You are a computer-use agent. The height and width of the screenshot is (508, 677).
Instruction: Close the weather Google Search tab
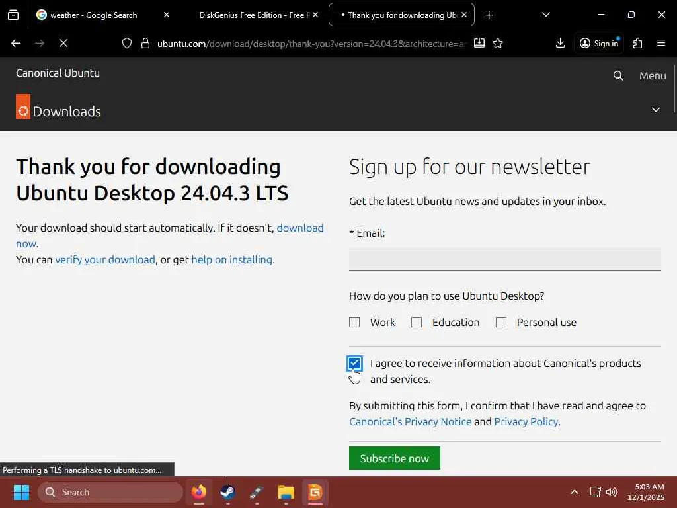[167, 15]
